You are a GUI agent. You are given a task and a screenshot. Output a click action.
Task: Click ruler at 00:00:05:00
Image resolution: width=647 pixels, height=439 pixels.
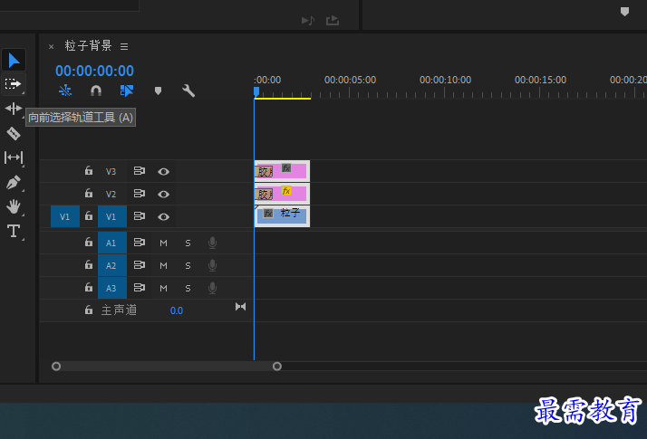[x=350, y=80]
